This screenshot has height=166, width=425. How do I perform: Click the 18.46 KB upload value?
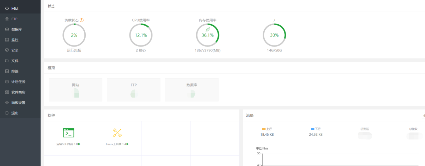[x=267, y=135]
